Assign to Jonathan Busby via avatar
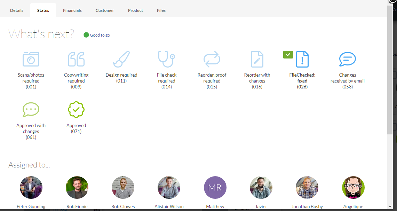Screen dimensions: 397x211 tap(307, 187)
